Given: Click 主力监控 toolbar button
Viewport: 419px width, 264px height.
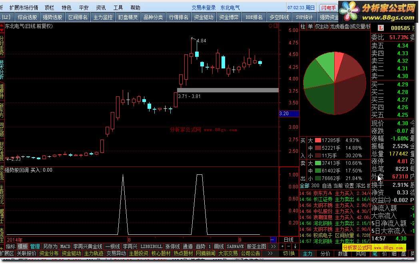Looking at the screenshot, I should pos(103,17).
